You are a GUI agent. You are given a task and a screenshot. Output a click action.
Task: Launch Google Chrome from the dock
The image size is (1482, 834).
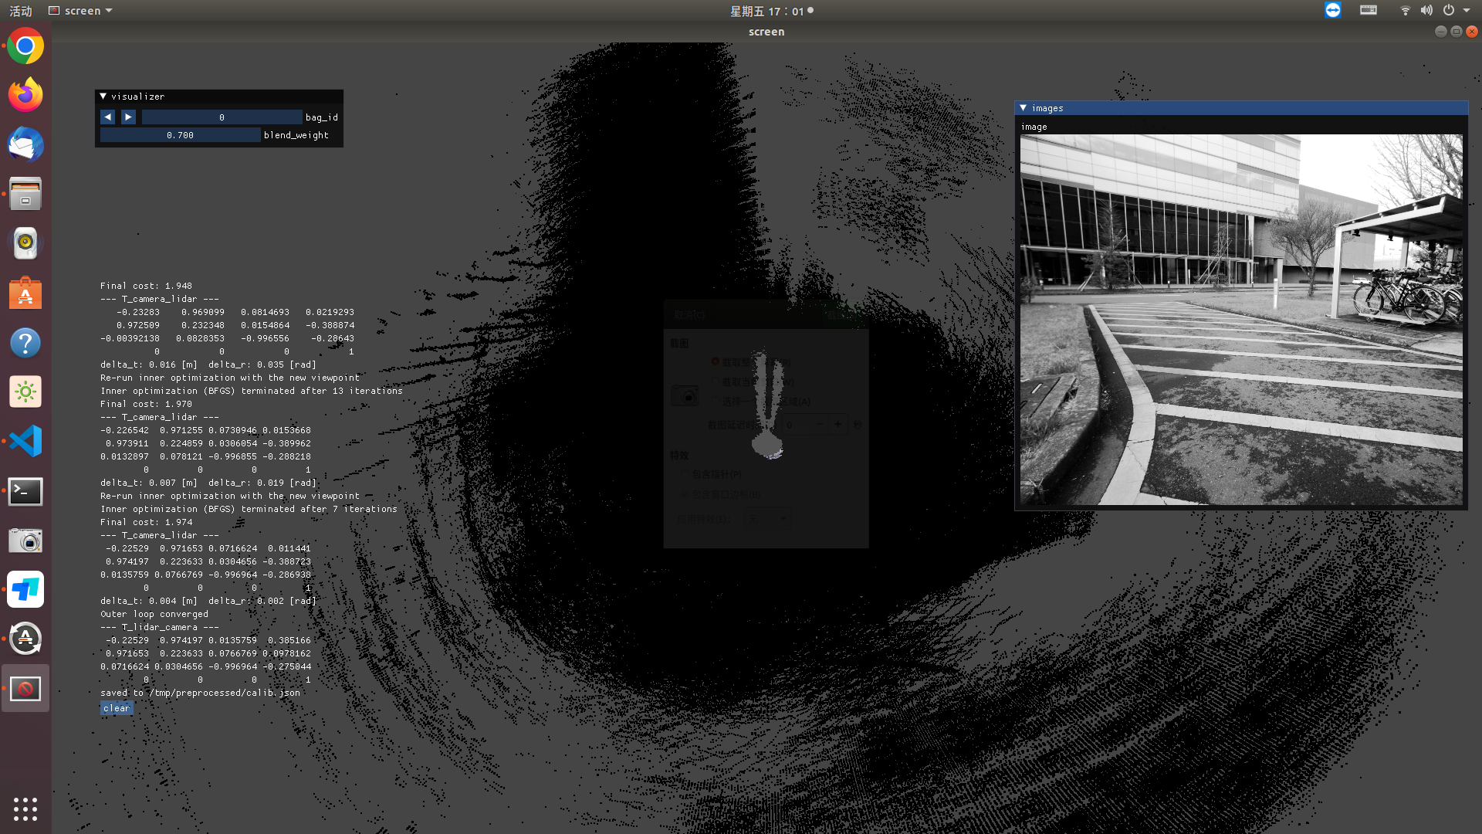point(25,46)
